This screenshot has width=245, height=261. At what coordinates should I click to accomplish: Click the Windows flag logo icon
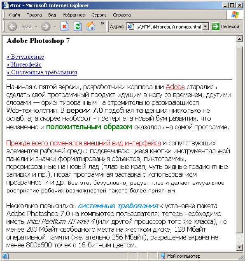[235, 15]
